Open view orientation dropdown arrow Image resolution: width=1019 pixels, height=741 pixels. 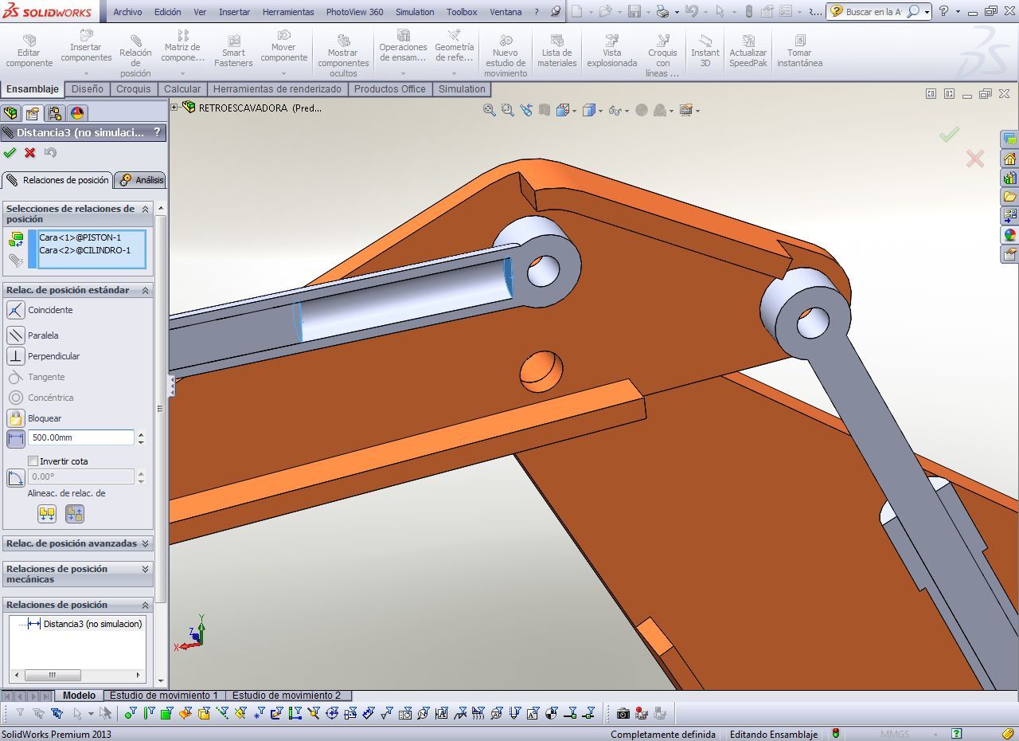pos(575,111)
